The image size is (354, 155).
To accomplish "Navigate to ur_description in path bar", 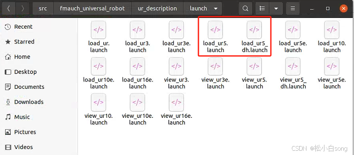I will click(157, 9).
